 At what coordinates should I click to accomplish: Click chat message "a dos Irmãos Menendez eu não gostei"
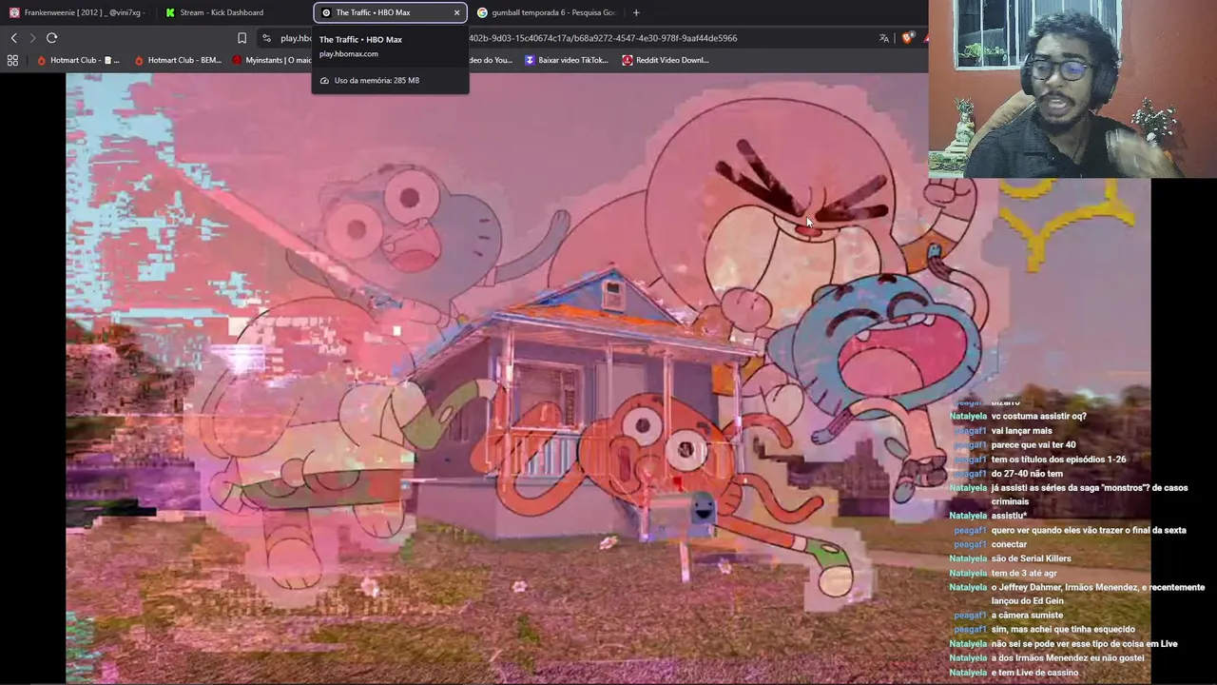pyautogui.click(x=1067, y=657)
